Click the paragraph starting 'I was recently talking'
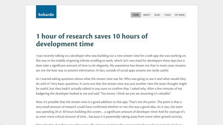This screenshot has width=223, height=125. pyautogui.click(x=111, y=63)
